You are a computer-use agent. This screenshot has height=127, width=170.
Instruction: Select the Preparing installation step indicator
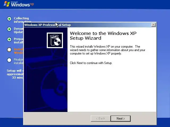[x=9, y=39]
